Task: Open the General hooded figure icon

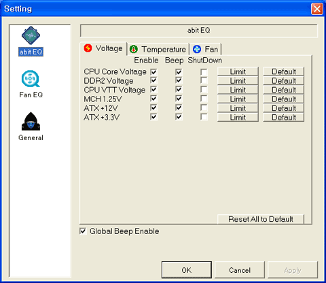Action: 31,122
